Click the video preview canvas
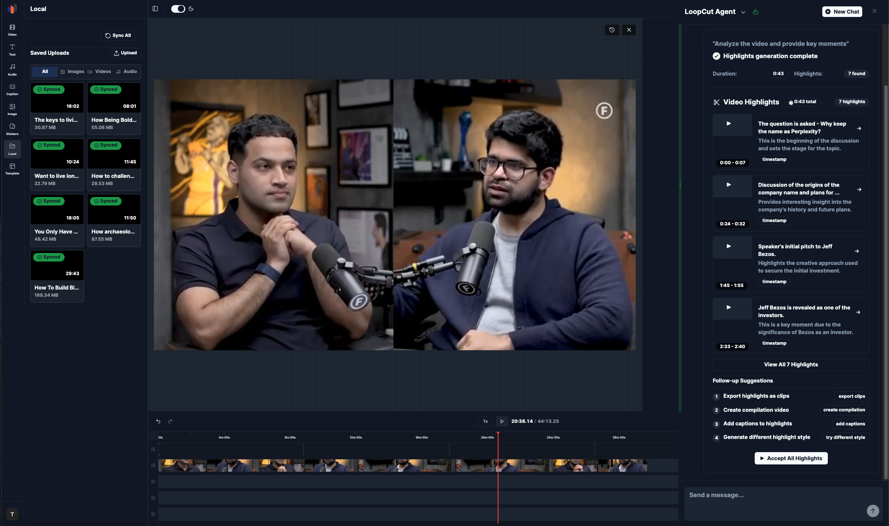This screenshot has width=889, height=526. coord(394,214)
